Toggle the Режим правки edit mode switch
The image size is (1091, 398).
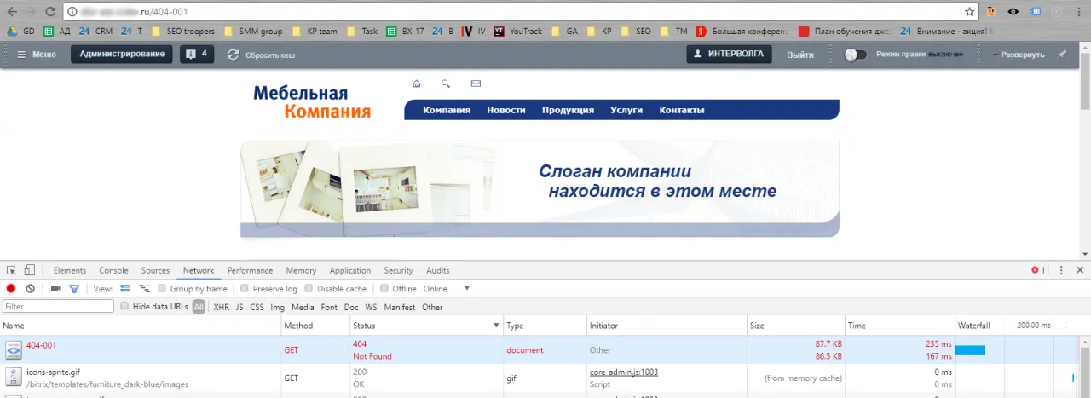(855, 55)
